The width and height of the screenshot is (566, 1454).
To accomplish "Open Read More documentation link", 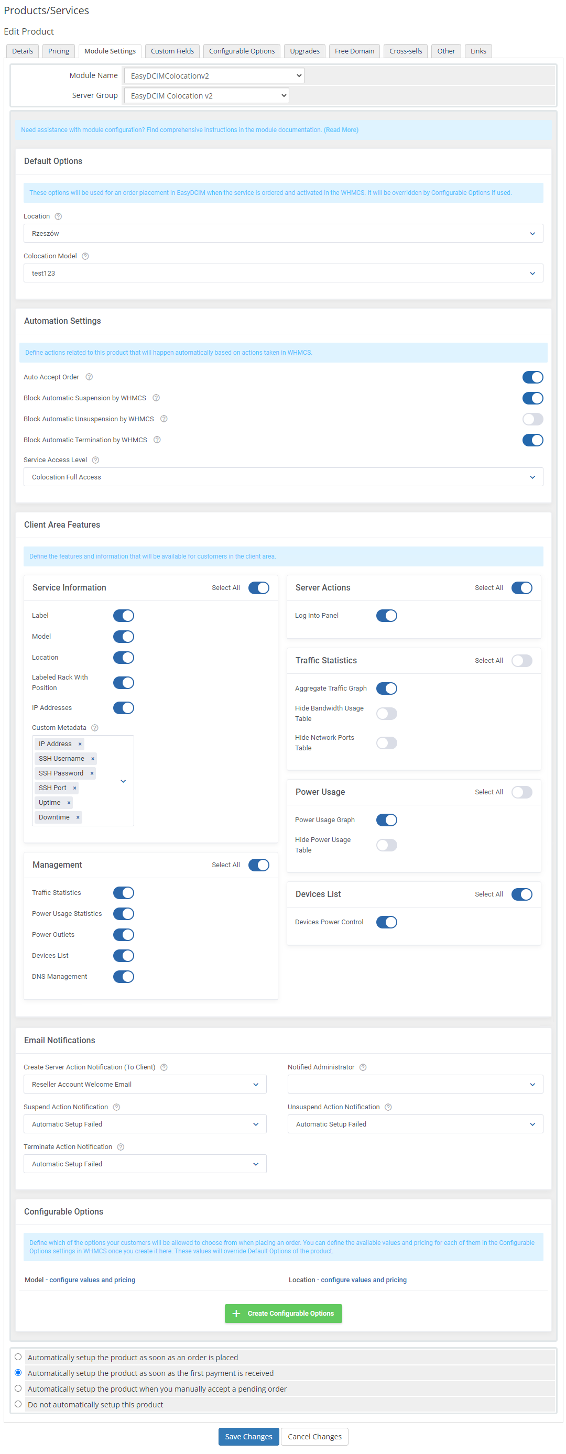I will pyautogui.click(x=341, y=130).
